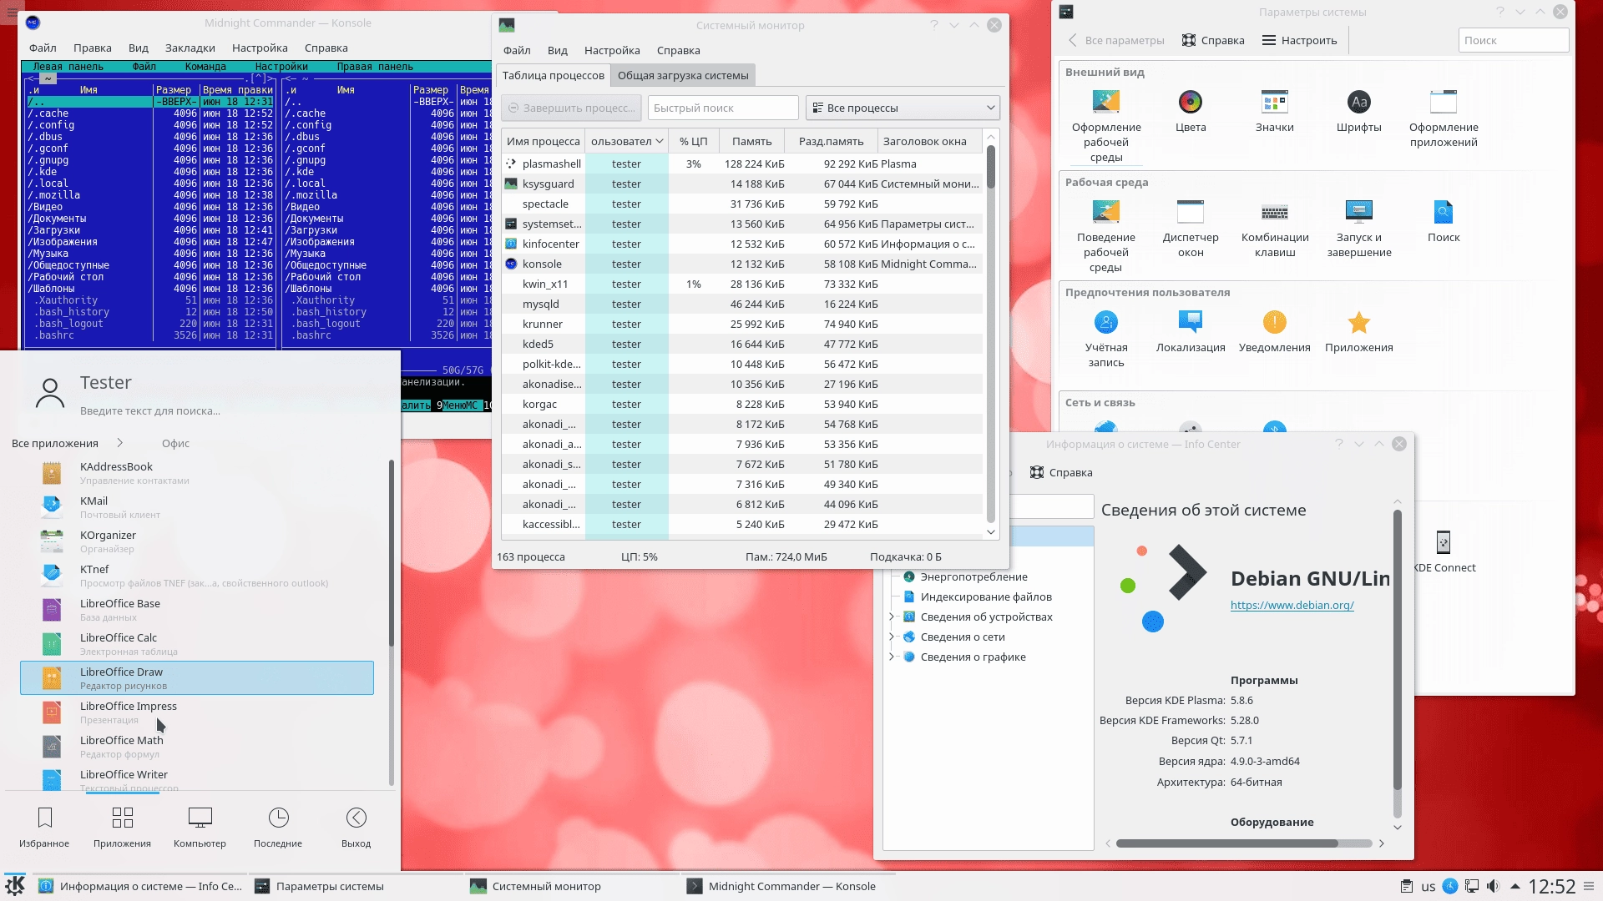Open Компьютер tab in launcher

pos(200,828)
